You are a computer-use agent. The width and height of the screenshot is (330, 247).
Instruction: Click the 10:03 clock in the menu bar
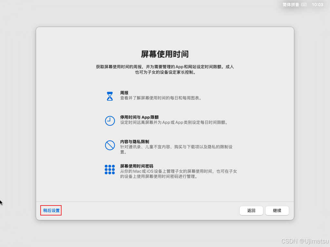[317, 5]
